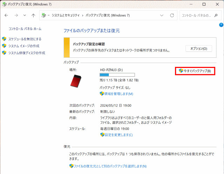Screen dimensions: 224x174
Task: Click the 残り 1.15 TB (全体 1.82 TB) text
Action: (x=119, y=80)
